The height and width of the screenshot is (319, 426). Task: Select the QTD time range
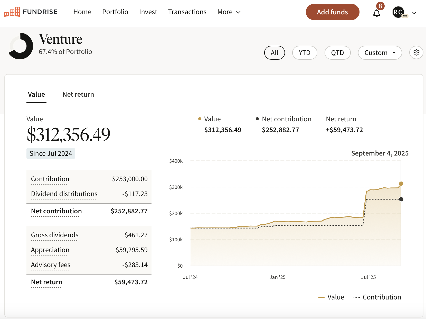(x=337, y=53)
